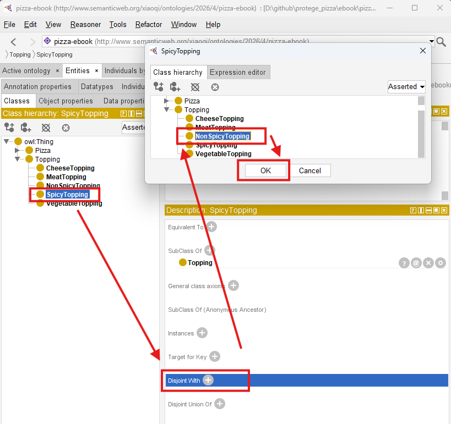This screenshot has height=424, width=451.
Task: Open the Datatypes tab
Action: [97, 86]
